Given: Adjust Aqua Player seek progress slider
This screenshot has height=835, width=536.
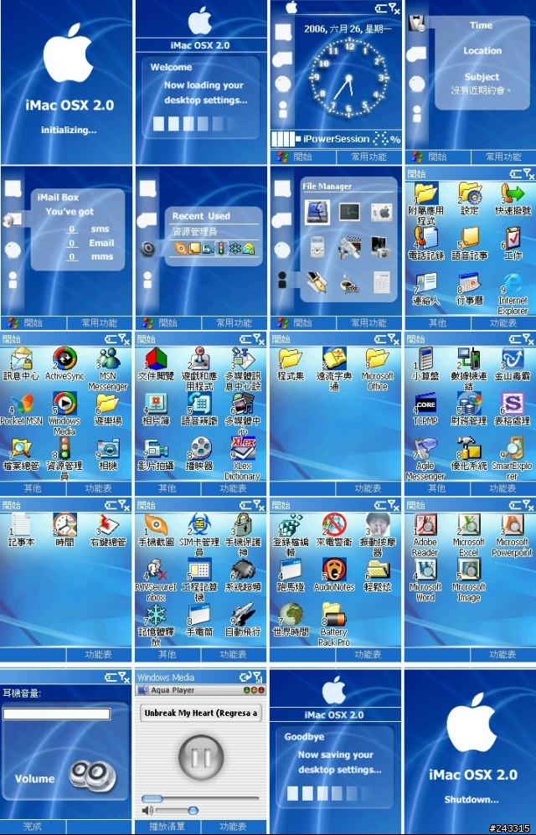Looking at the screenshot, I should point(201,798).
